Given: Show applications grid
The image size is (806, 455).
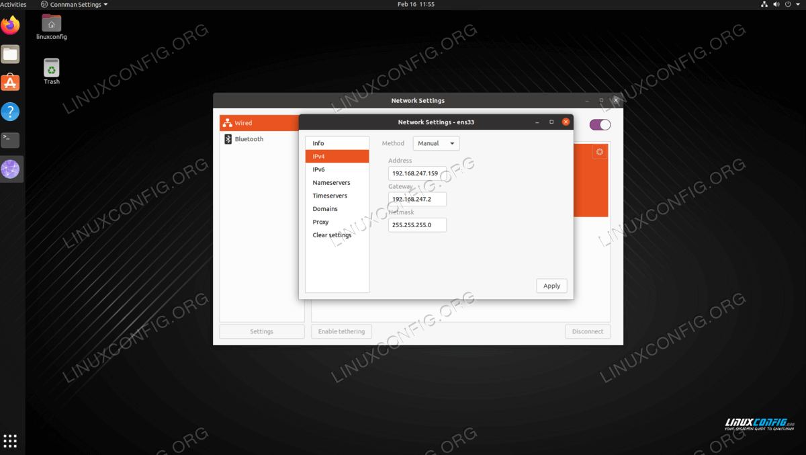Looking at the screenshot, I should [10, 441].
